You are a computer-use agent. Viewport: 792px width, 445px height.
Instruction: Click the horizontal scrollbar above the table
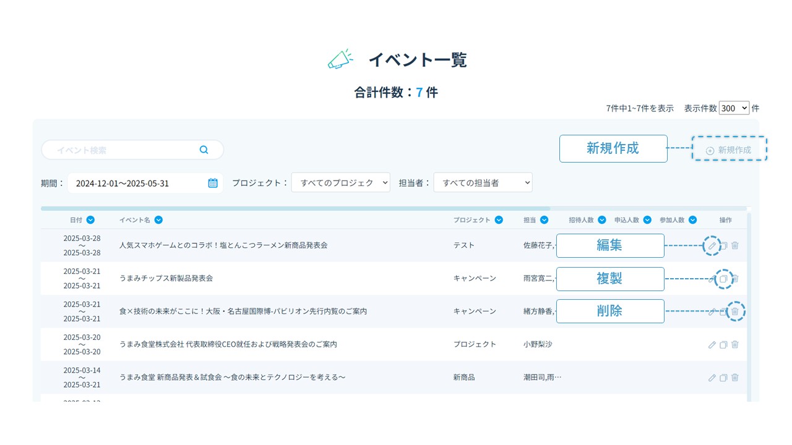point(295,209)
